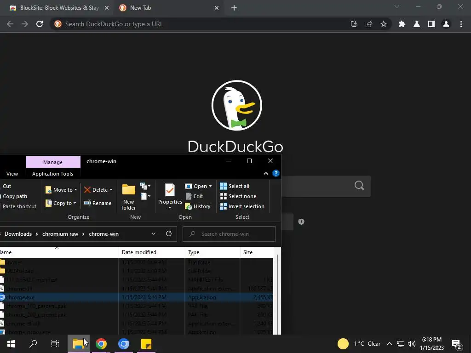Click Cut in Explorer ribbon

pyautogui.click(x=6, y=186)
